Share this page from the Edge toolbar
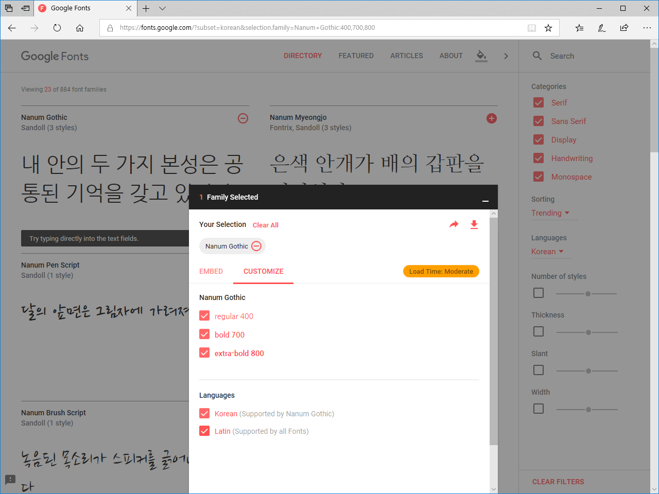Image resolution: width=659 pixels, height=494 pixels. [x=624, y=28]
